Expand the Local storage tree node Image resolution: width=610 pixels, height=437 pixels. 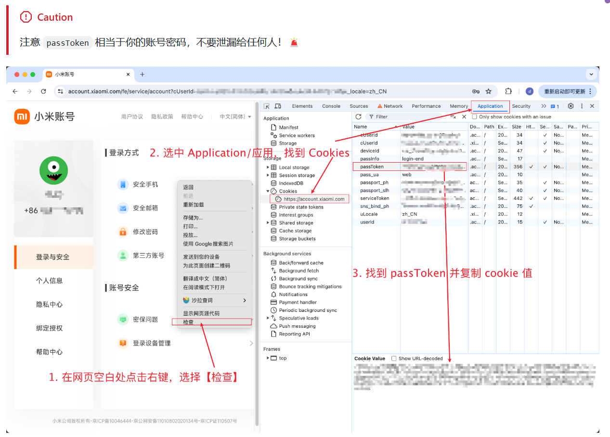[268, 167]
